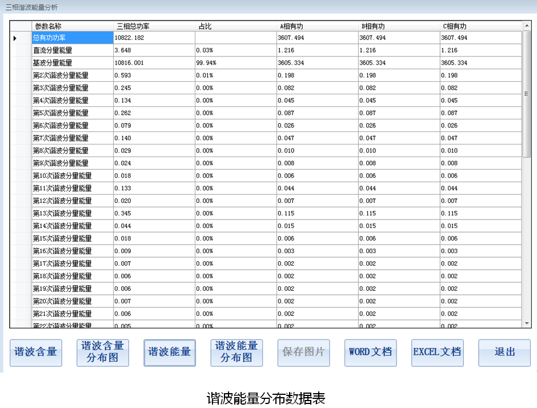This screenshot has width=537, height=408.
Task: Click the row selector arrow indicator
Action: pyautogui.click(x=15, y=38)
